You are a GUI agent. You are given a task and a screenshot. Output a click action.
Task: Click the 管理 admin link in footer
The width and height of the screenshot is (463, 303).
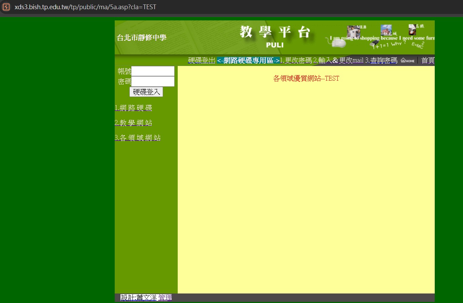(x=165, y=298)
